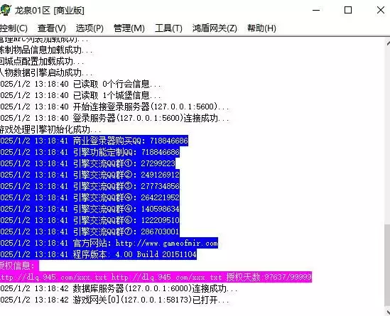Minimize the 龙泉01区 window
The image size is (390, 316).
tap(316, 10)
